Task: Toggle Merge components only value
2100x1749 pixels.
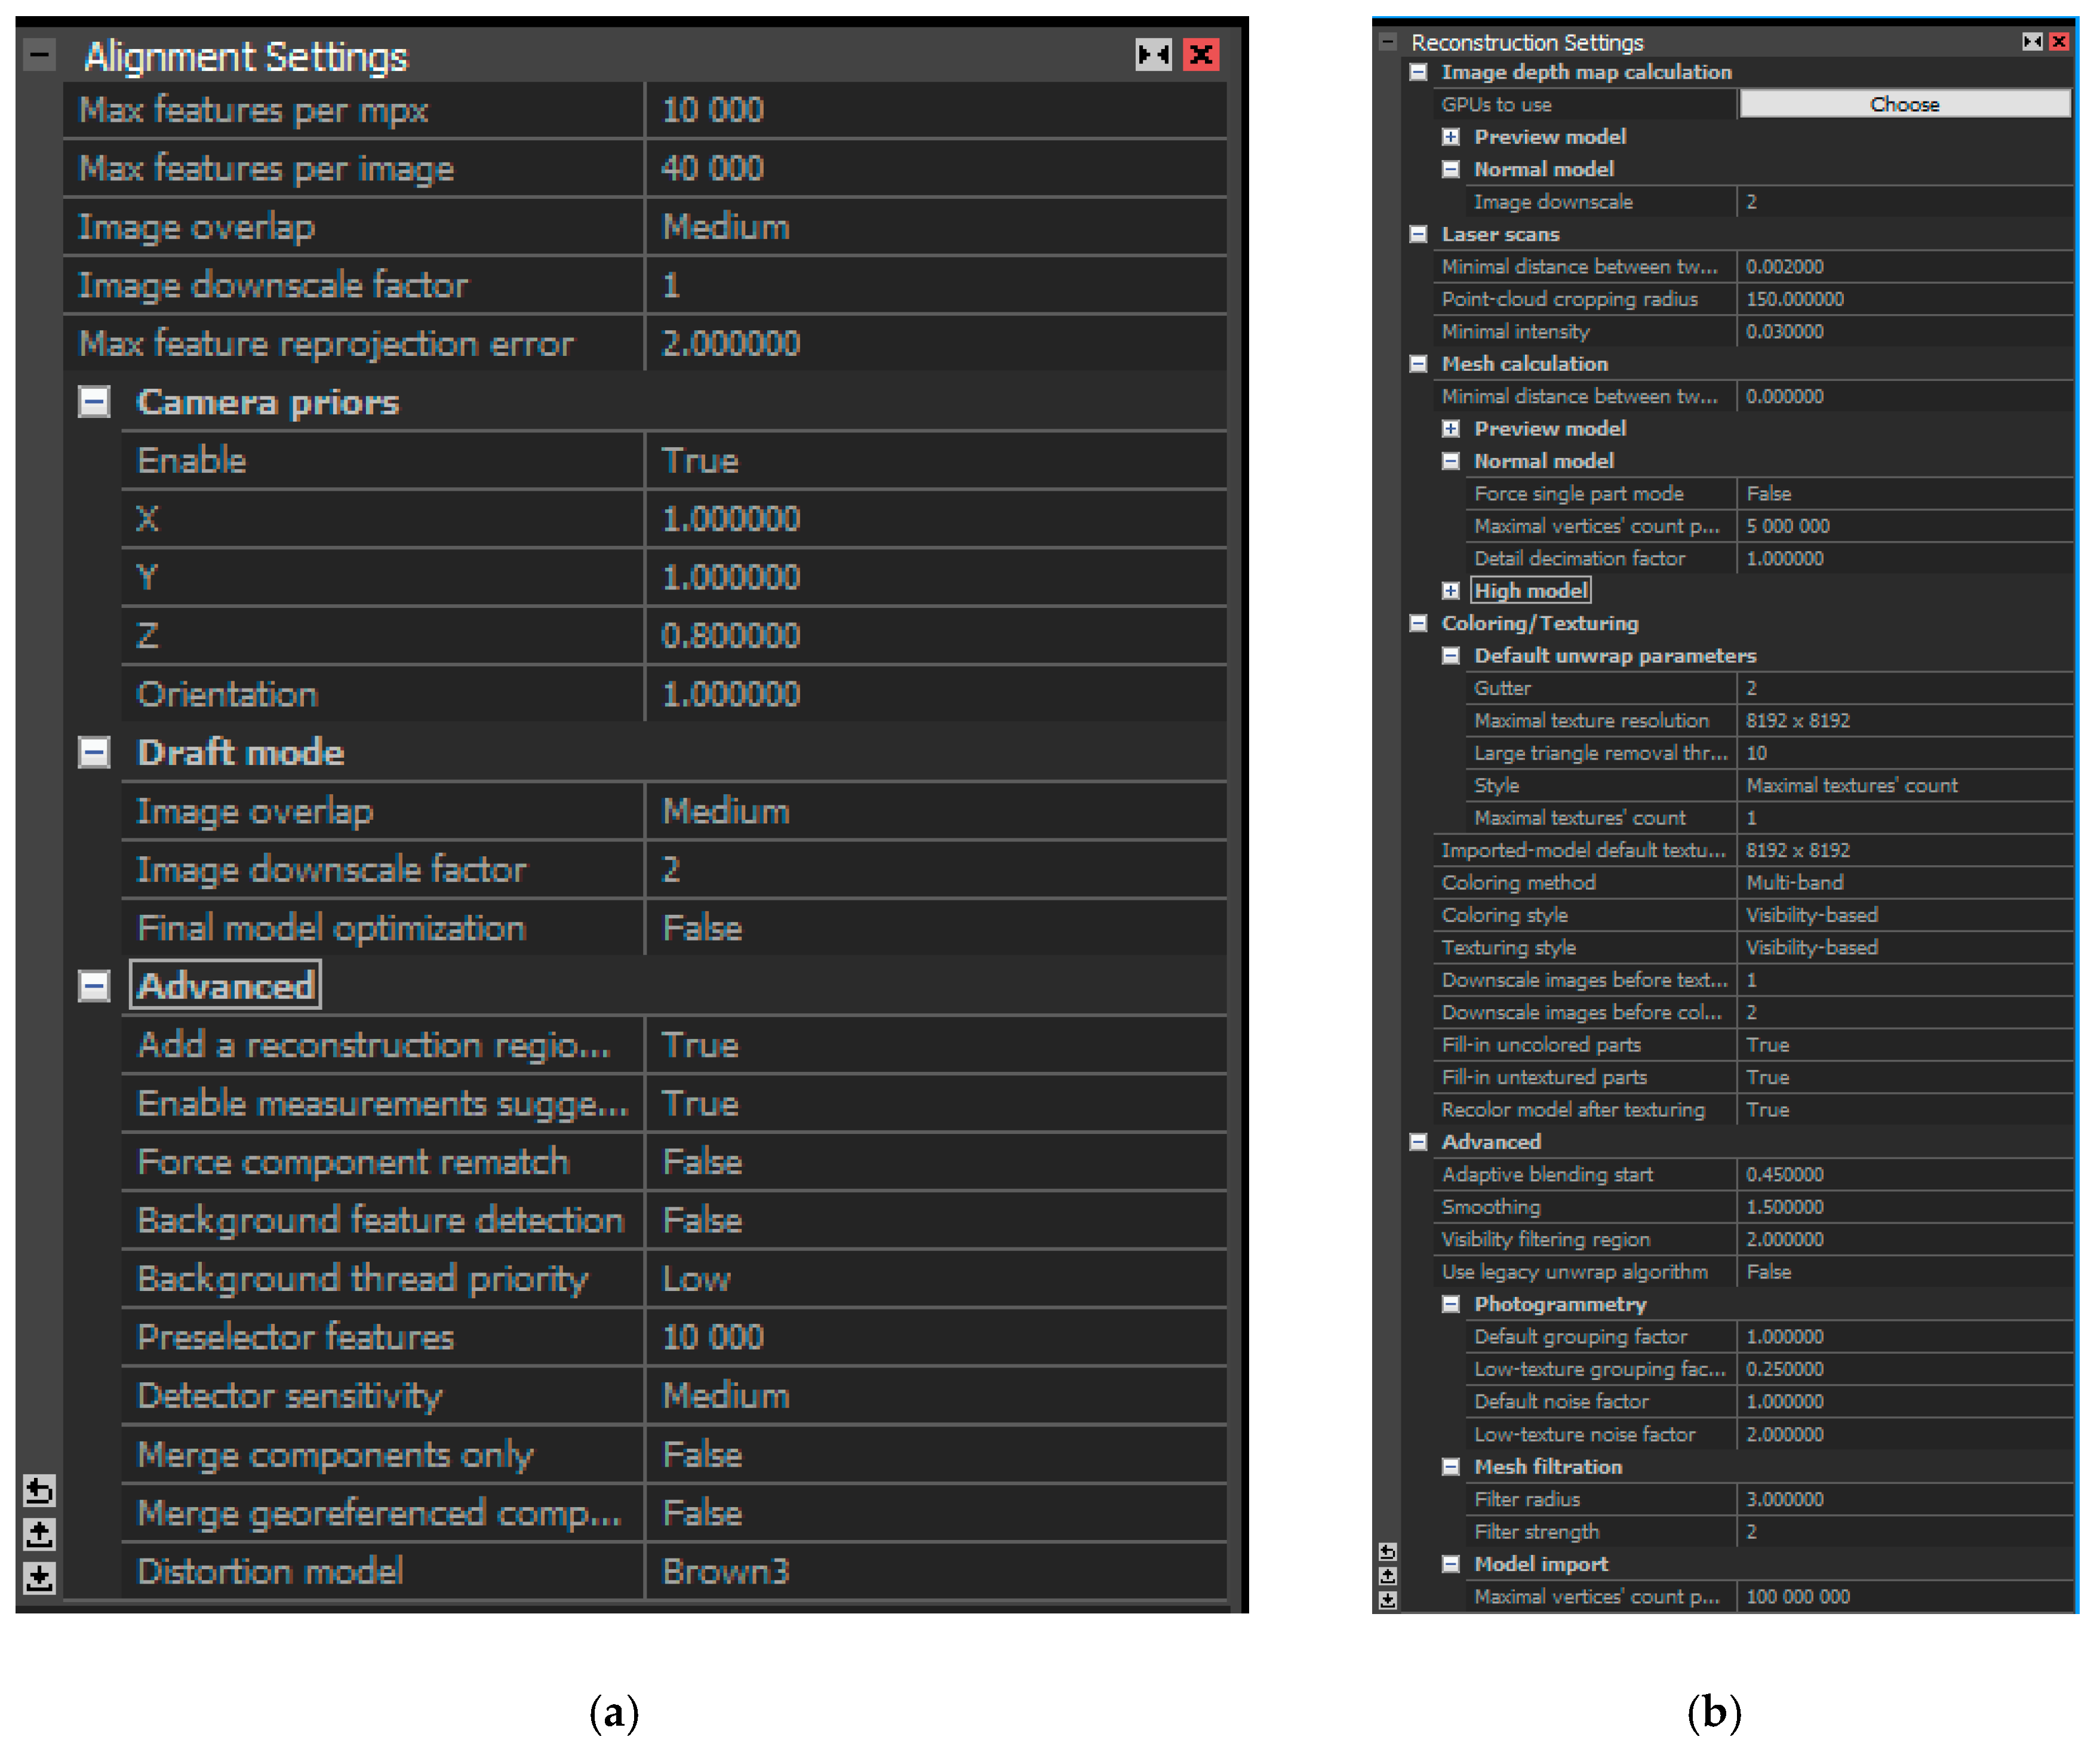Action: coord(936,1454)
